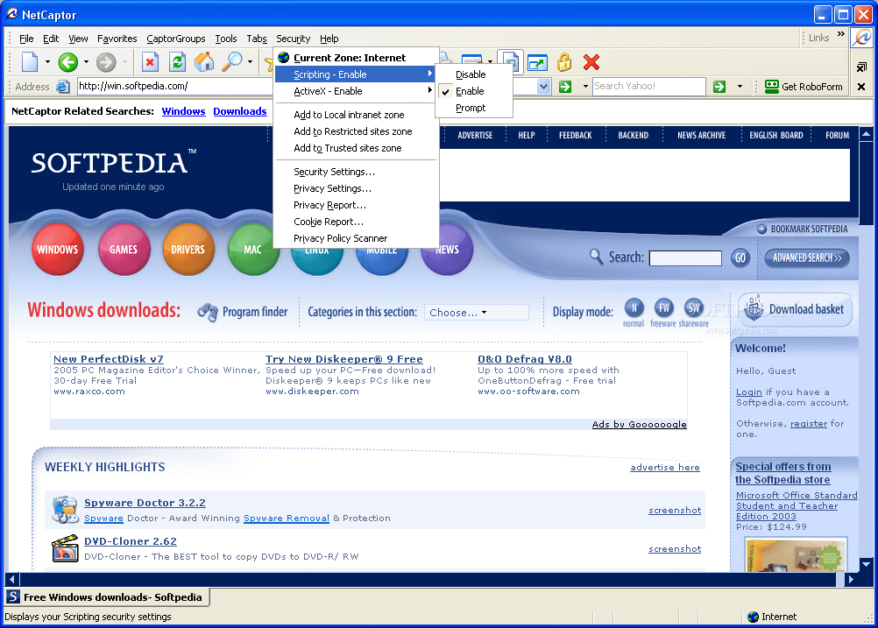Viewport: 878px width, 628px height.
Task: Click the page icon beside Address label
Action: 63,86
